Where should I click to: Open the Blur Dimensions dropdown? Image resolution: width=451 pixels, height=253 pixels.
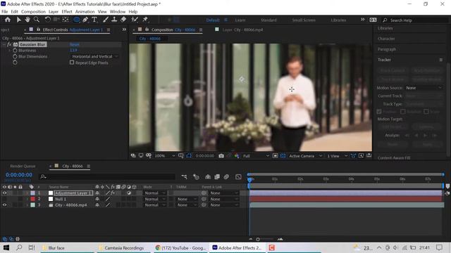point(94,56)
